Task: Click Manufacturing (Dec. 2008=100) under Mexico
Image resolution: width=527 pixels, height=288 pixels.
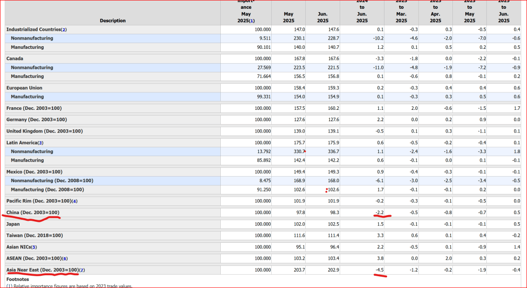Action: tap(47, 189)
